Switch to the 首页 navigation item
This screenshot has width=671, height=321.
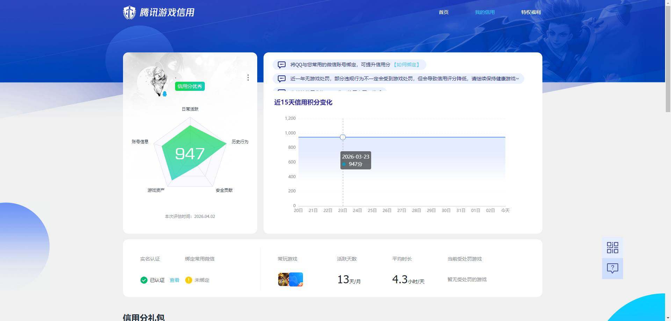[443, 12]
